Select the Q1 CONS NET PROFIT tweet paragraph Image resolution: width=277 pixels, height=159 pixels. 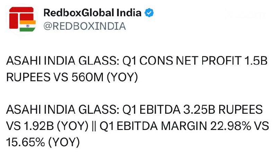pyautogui.click(x=137, y=69)
